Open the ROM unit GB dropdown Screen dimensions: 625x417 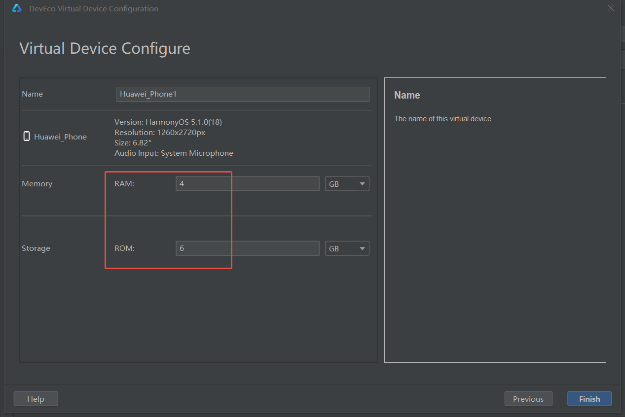click(x=347, y=248)
